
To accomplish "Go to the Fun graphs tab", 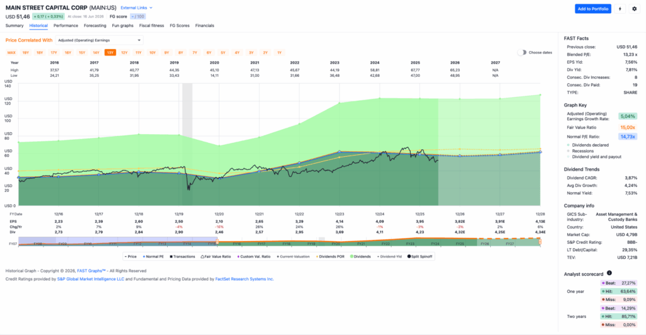I will (x=123, y=25).
